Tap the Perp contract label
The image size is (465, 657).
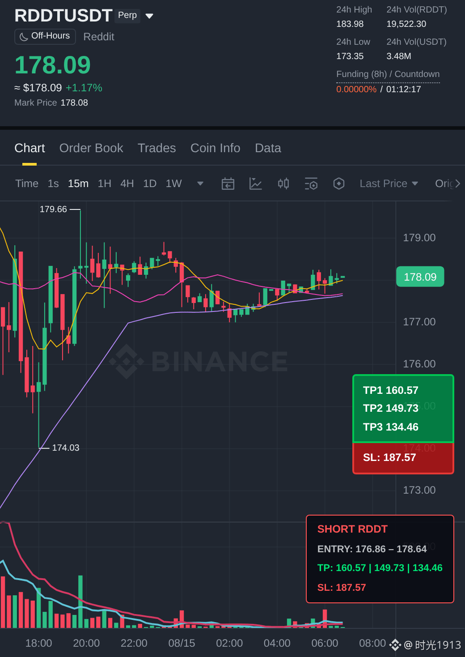coord(127,15)
